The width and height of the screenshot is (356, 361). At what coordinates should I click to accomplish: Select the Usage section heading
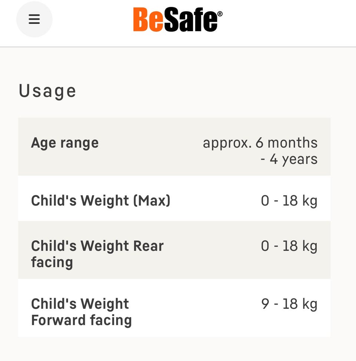click(47, 91)
